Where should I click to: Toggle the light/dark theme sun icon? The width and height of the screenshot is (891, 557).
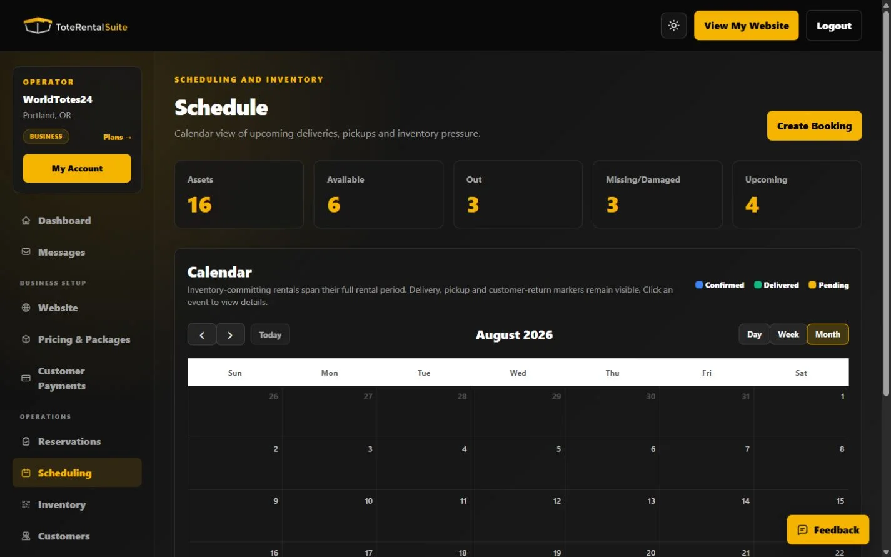673,26
